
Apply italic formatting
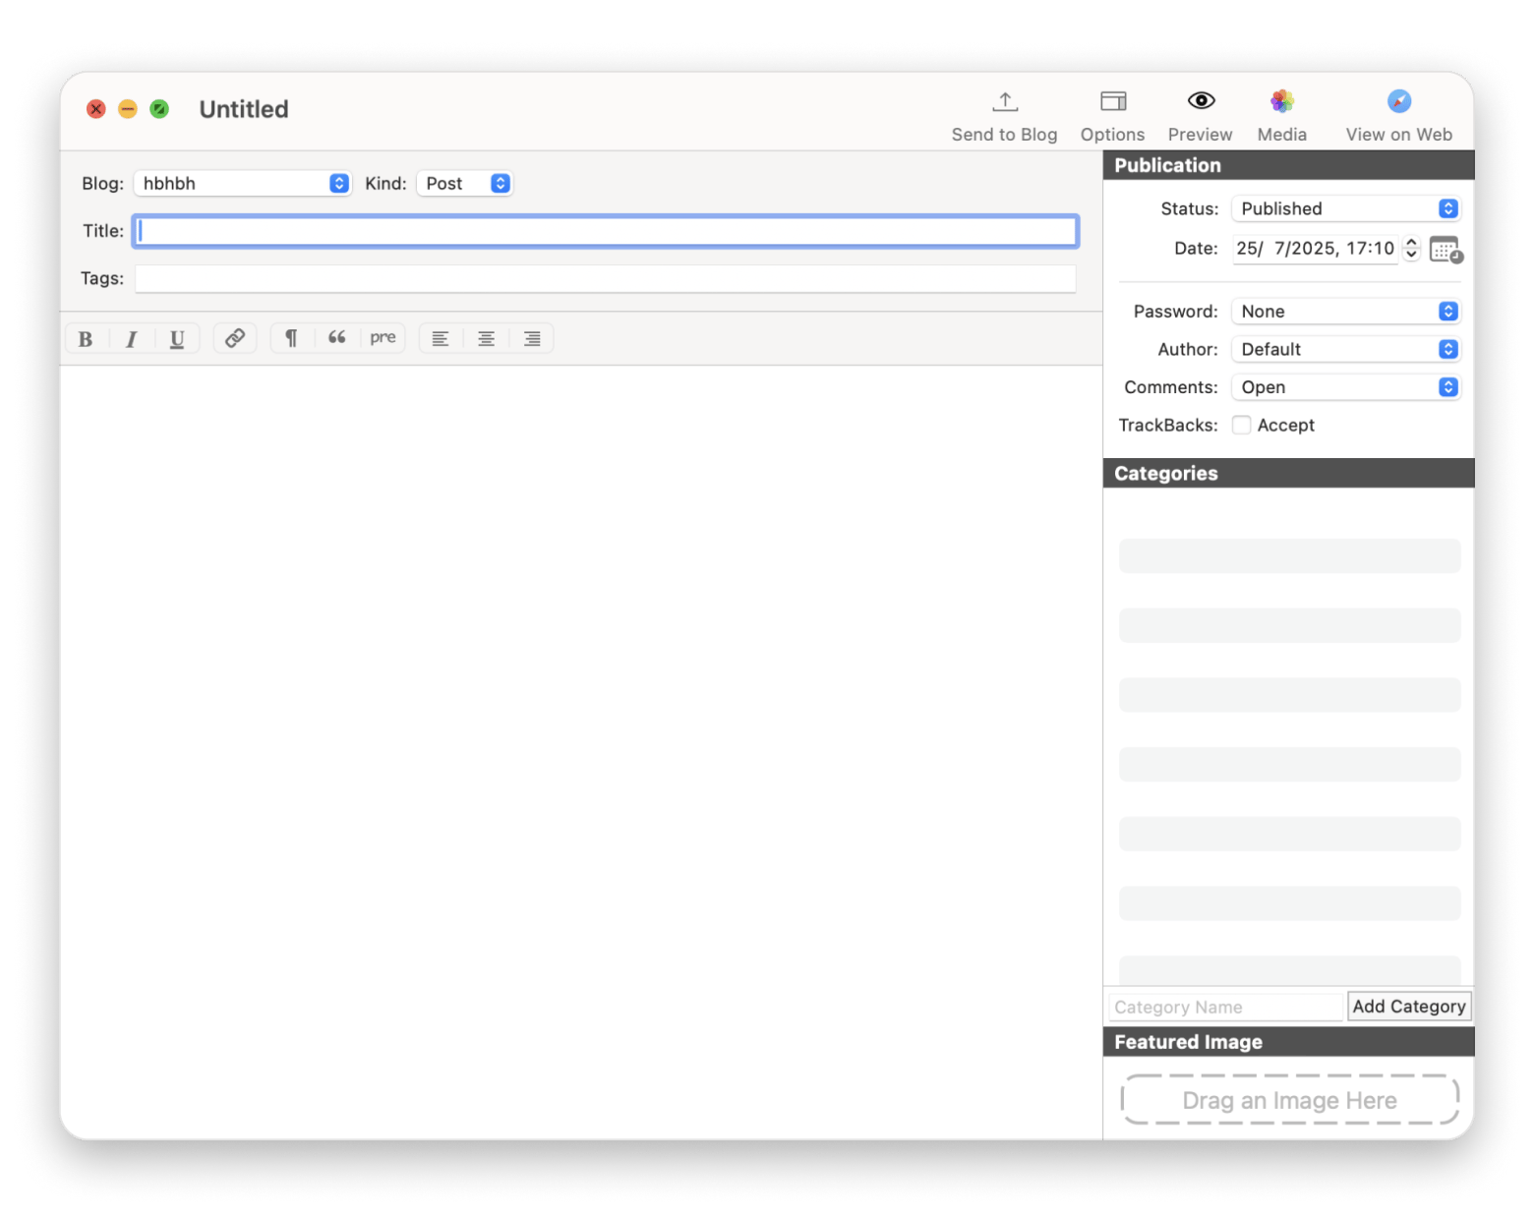click(x=131, y=339)
